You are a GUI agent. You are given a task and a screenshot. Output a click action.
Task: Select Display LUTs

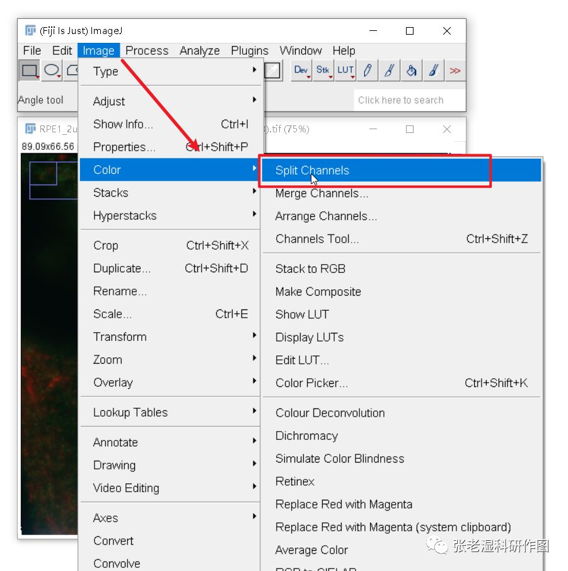tap(402, 337)
